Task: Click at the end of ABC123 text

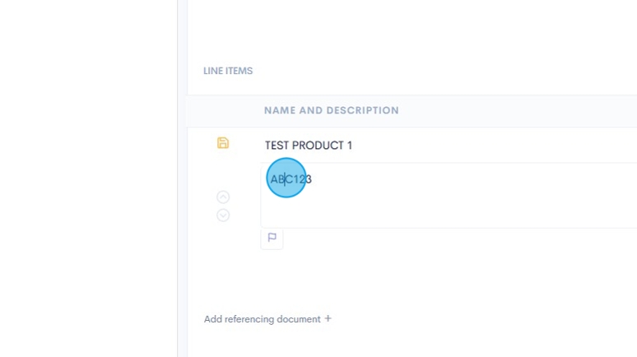Action: 313,179
